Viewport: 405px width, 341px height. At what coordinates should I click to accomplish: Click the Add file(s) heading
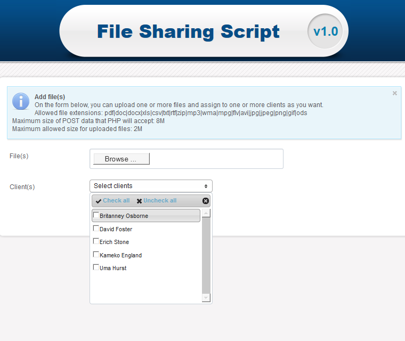click(x=50, y=97)
